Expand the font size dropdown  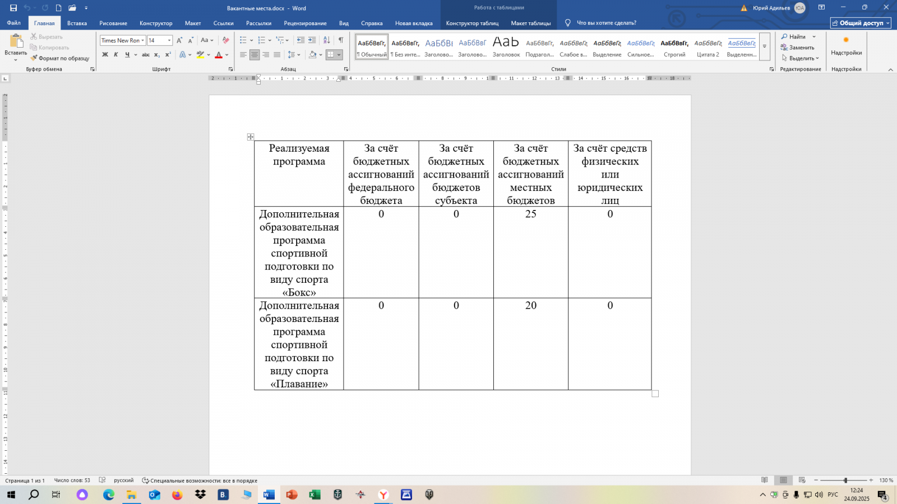pyautogui.click(x=169, y=40)
